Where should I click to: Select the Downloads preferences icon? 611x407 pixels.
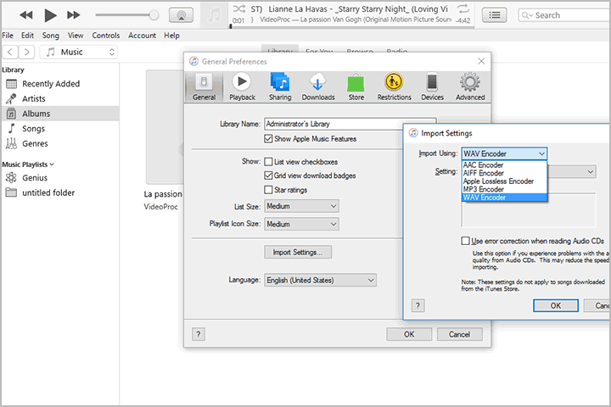[318, 82]
